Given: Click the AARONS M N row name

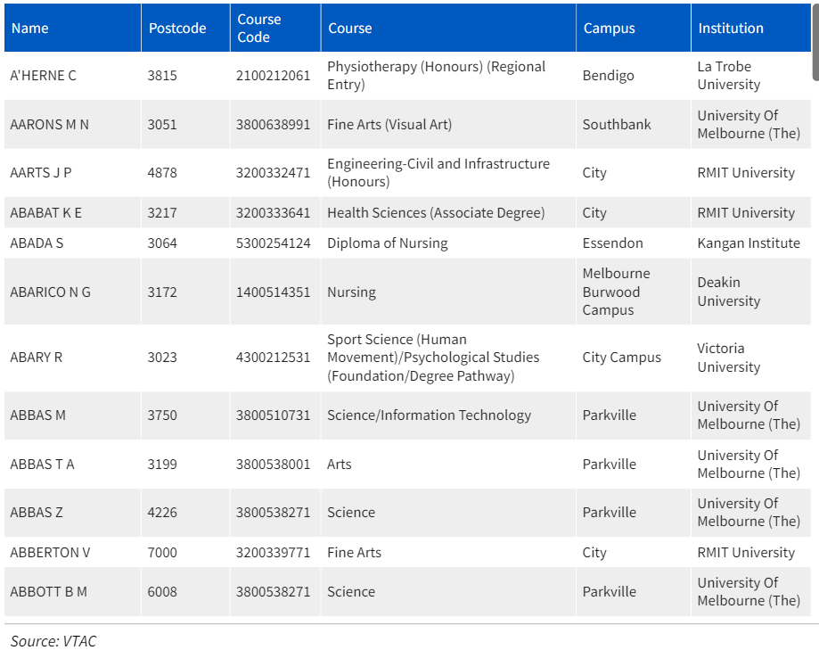Looking at the screenshot, I should click(49, 125).
